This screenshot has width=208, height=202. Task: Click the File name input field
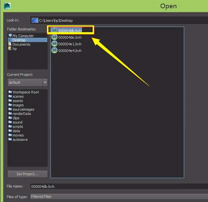click(118, 186)
